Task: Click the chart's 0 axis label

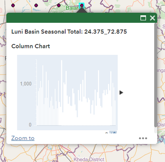Action: click(30, 125)
